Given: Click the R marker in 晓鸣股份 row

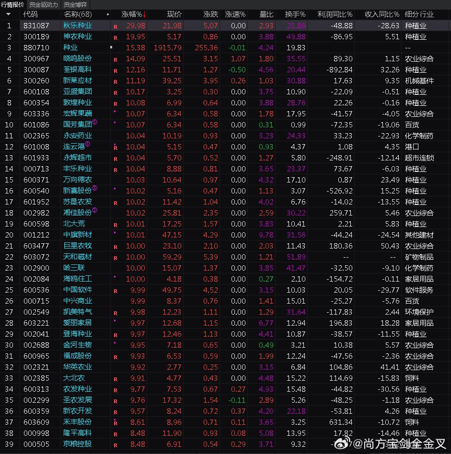Looking at the screenshot, I should [116, 60].
